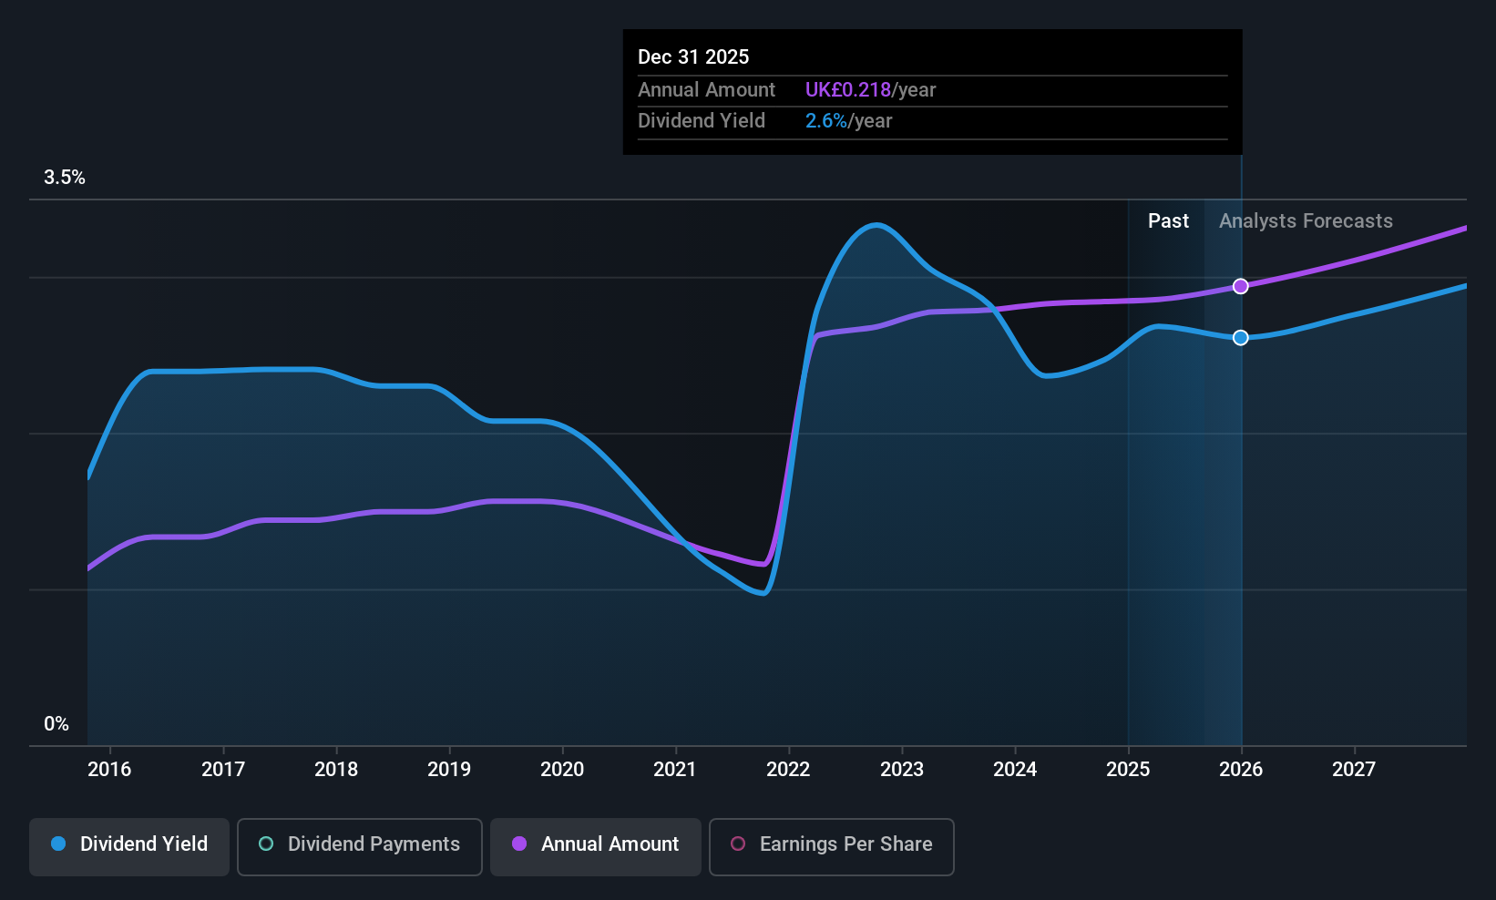Screen dimensions: 1496x900
Task: Select the 2022 x-axis label
Action: 788,769
